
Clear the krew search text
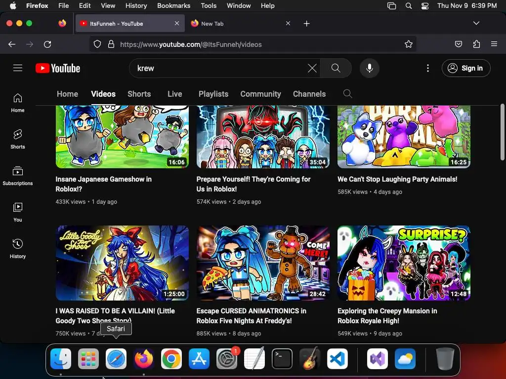coord(312,68)
